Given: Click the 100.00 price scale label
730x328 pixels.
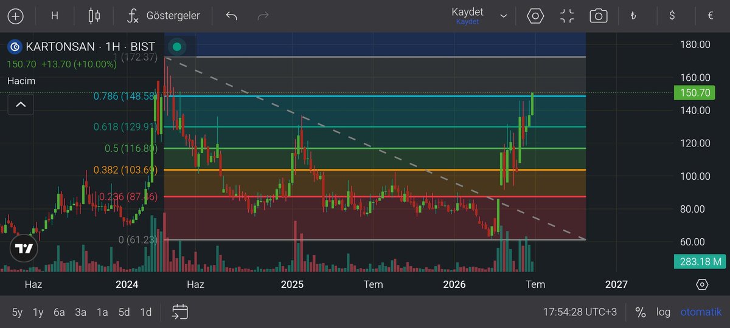Looking at the screenshot, I should 697,176.
